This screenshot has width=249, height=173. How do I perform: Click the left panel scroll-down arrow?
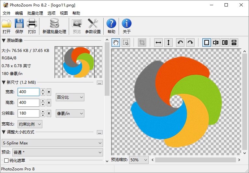click(x=107, y=161)
